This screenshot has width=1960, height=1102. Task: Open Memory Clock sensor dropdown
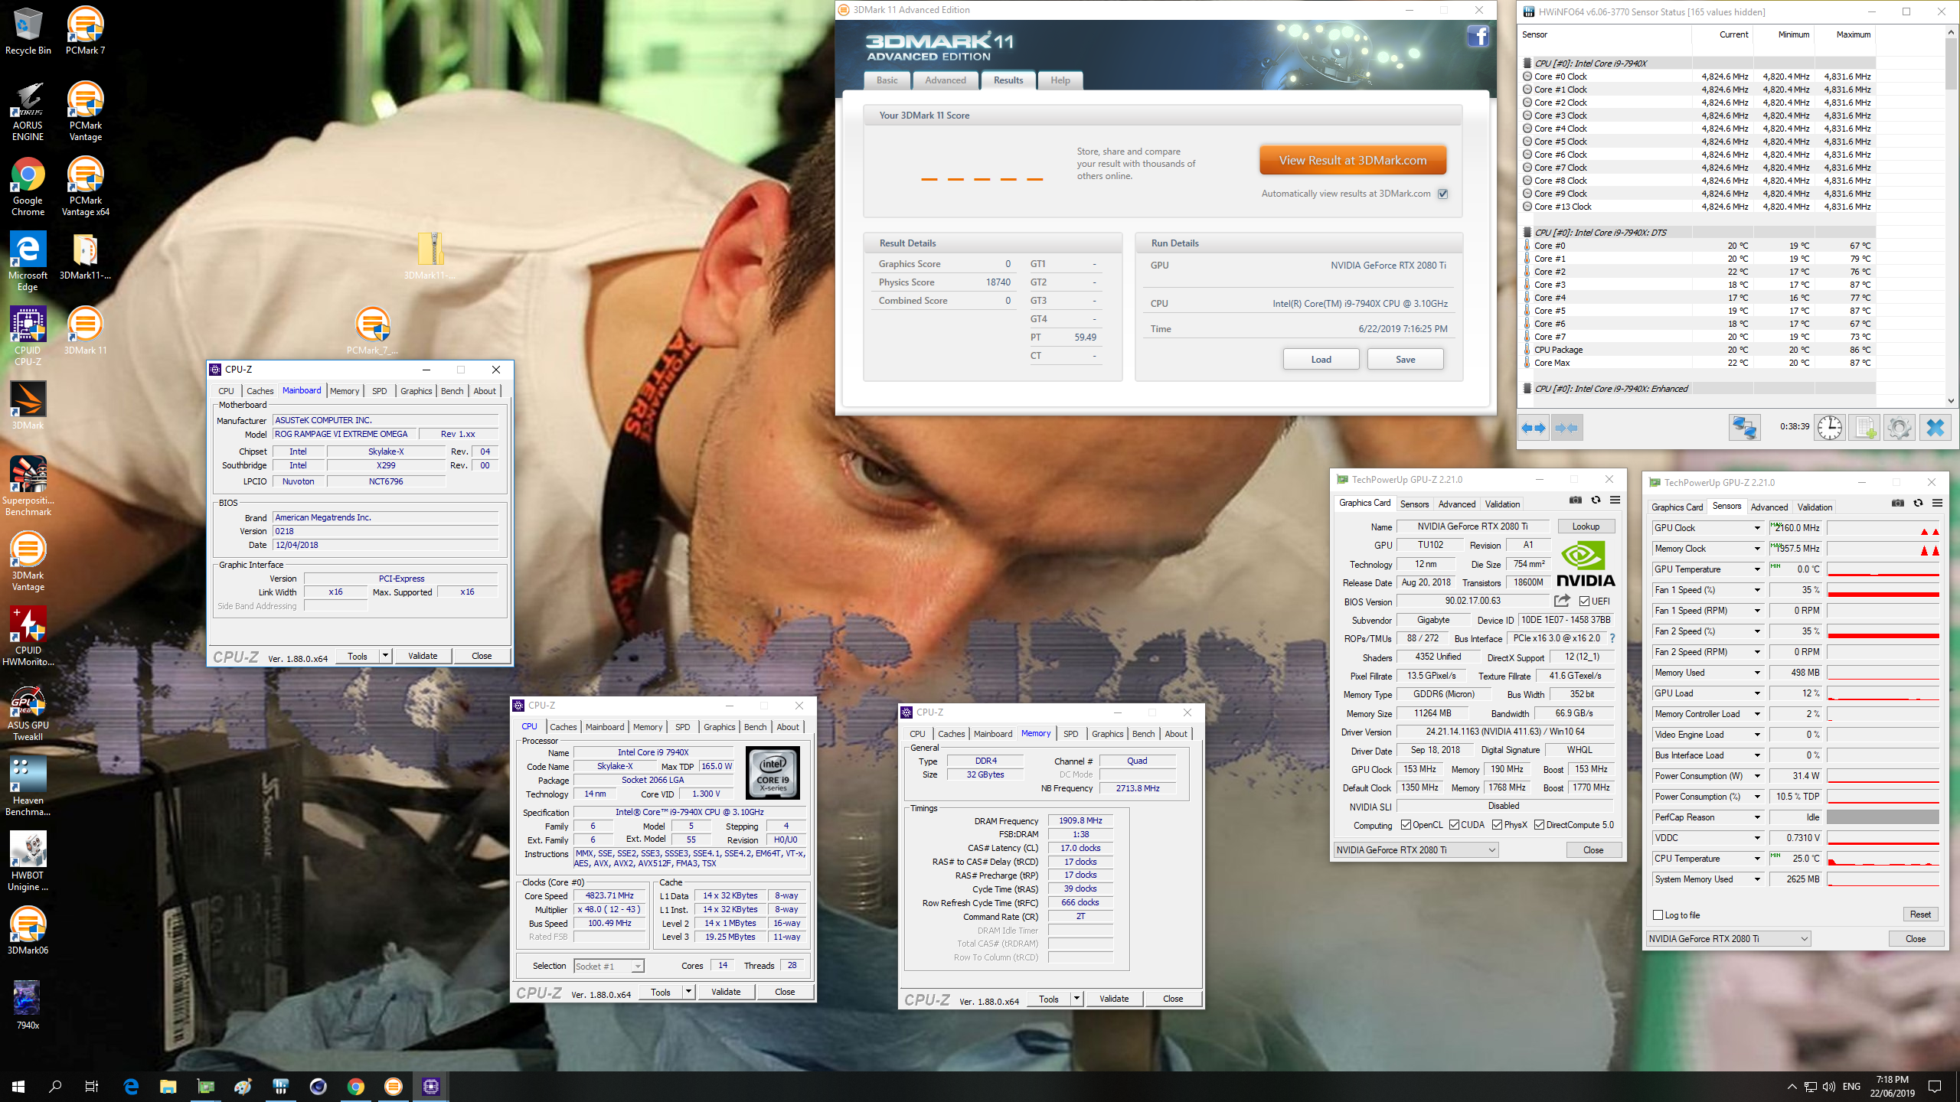[x=1757, y=549]
